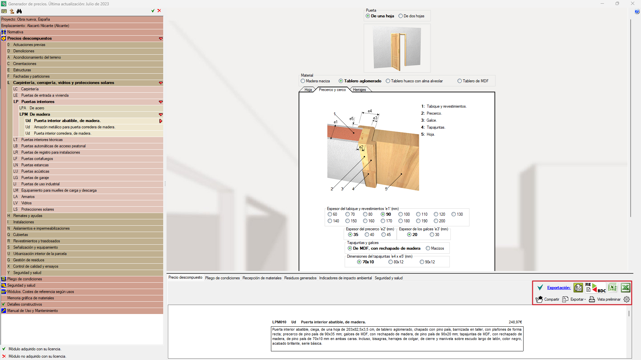
Task: Click the binoculars search icon
Action: (x=19, y=11)
